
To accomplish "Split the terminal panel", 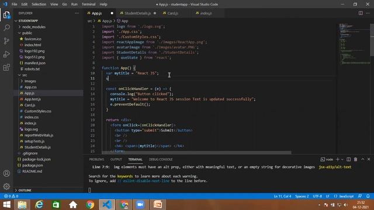I will coord(348,159).
